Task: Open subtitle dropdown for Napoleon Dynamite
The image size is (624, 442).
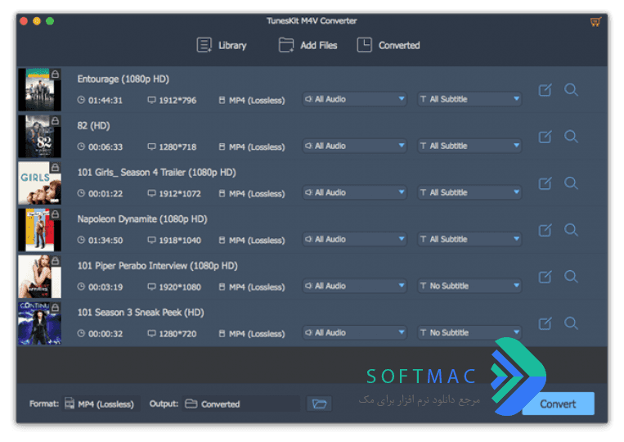Action: pos(469,239)
